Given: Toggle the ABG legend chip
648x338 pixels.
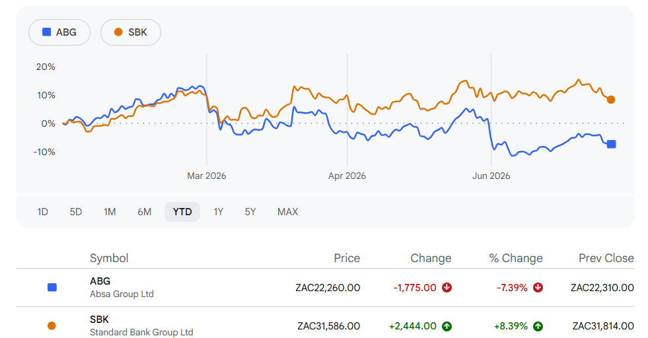Looking at the screenshot, I should pos(59,32).
